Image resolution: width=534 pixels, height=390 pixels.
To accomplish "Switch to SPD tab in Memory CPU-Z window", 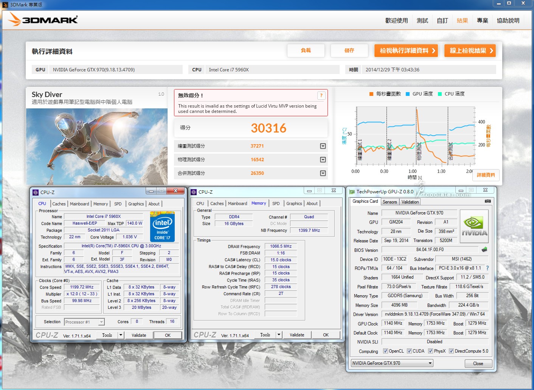I will tap(276, 203).
